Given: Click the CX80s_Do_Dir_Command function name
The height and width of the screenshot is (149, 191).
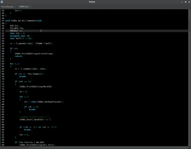Looking at the screenshot, I should coord(22,21).
